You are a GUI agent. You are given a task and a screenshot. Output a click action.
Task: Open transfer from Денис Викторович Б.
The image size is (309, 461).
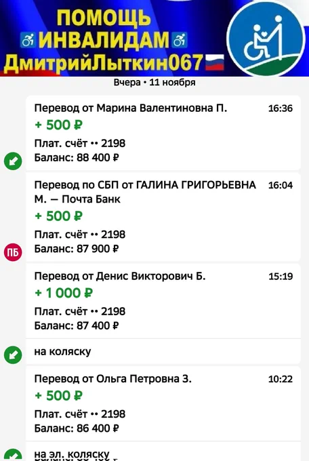[163, 301]
